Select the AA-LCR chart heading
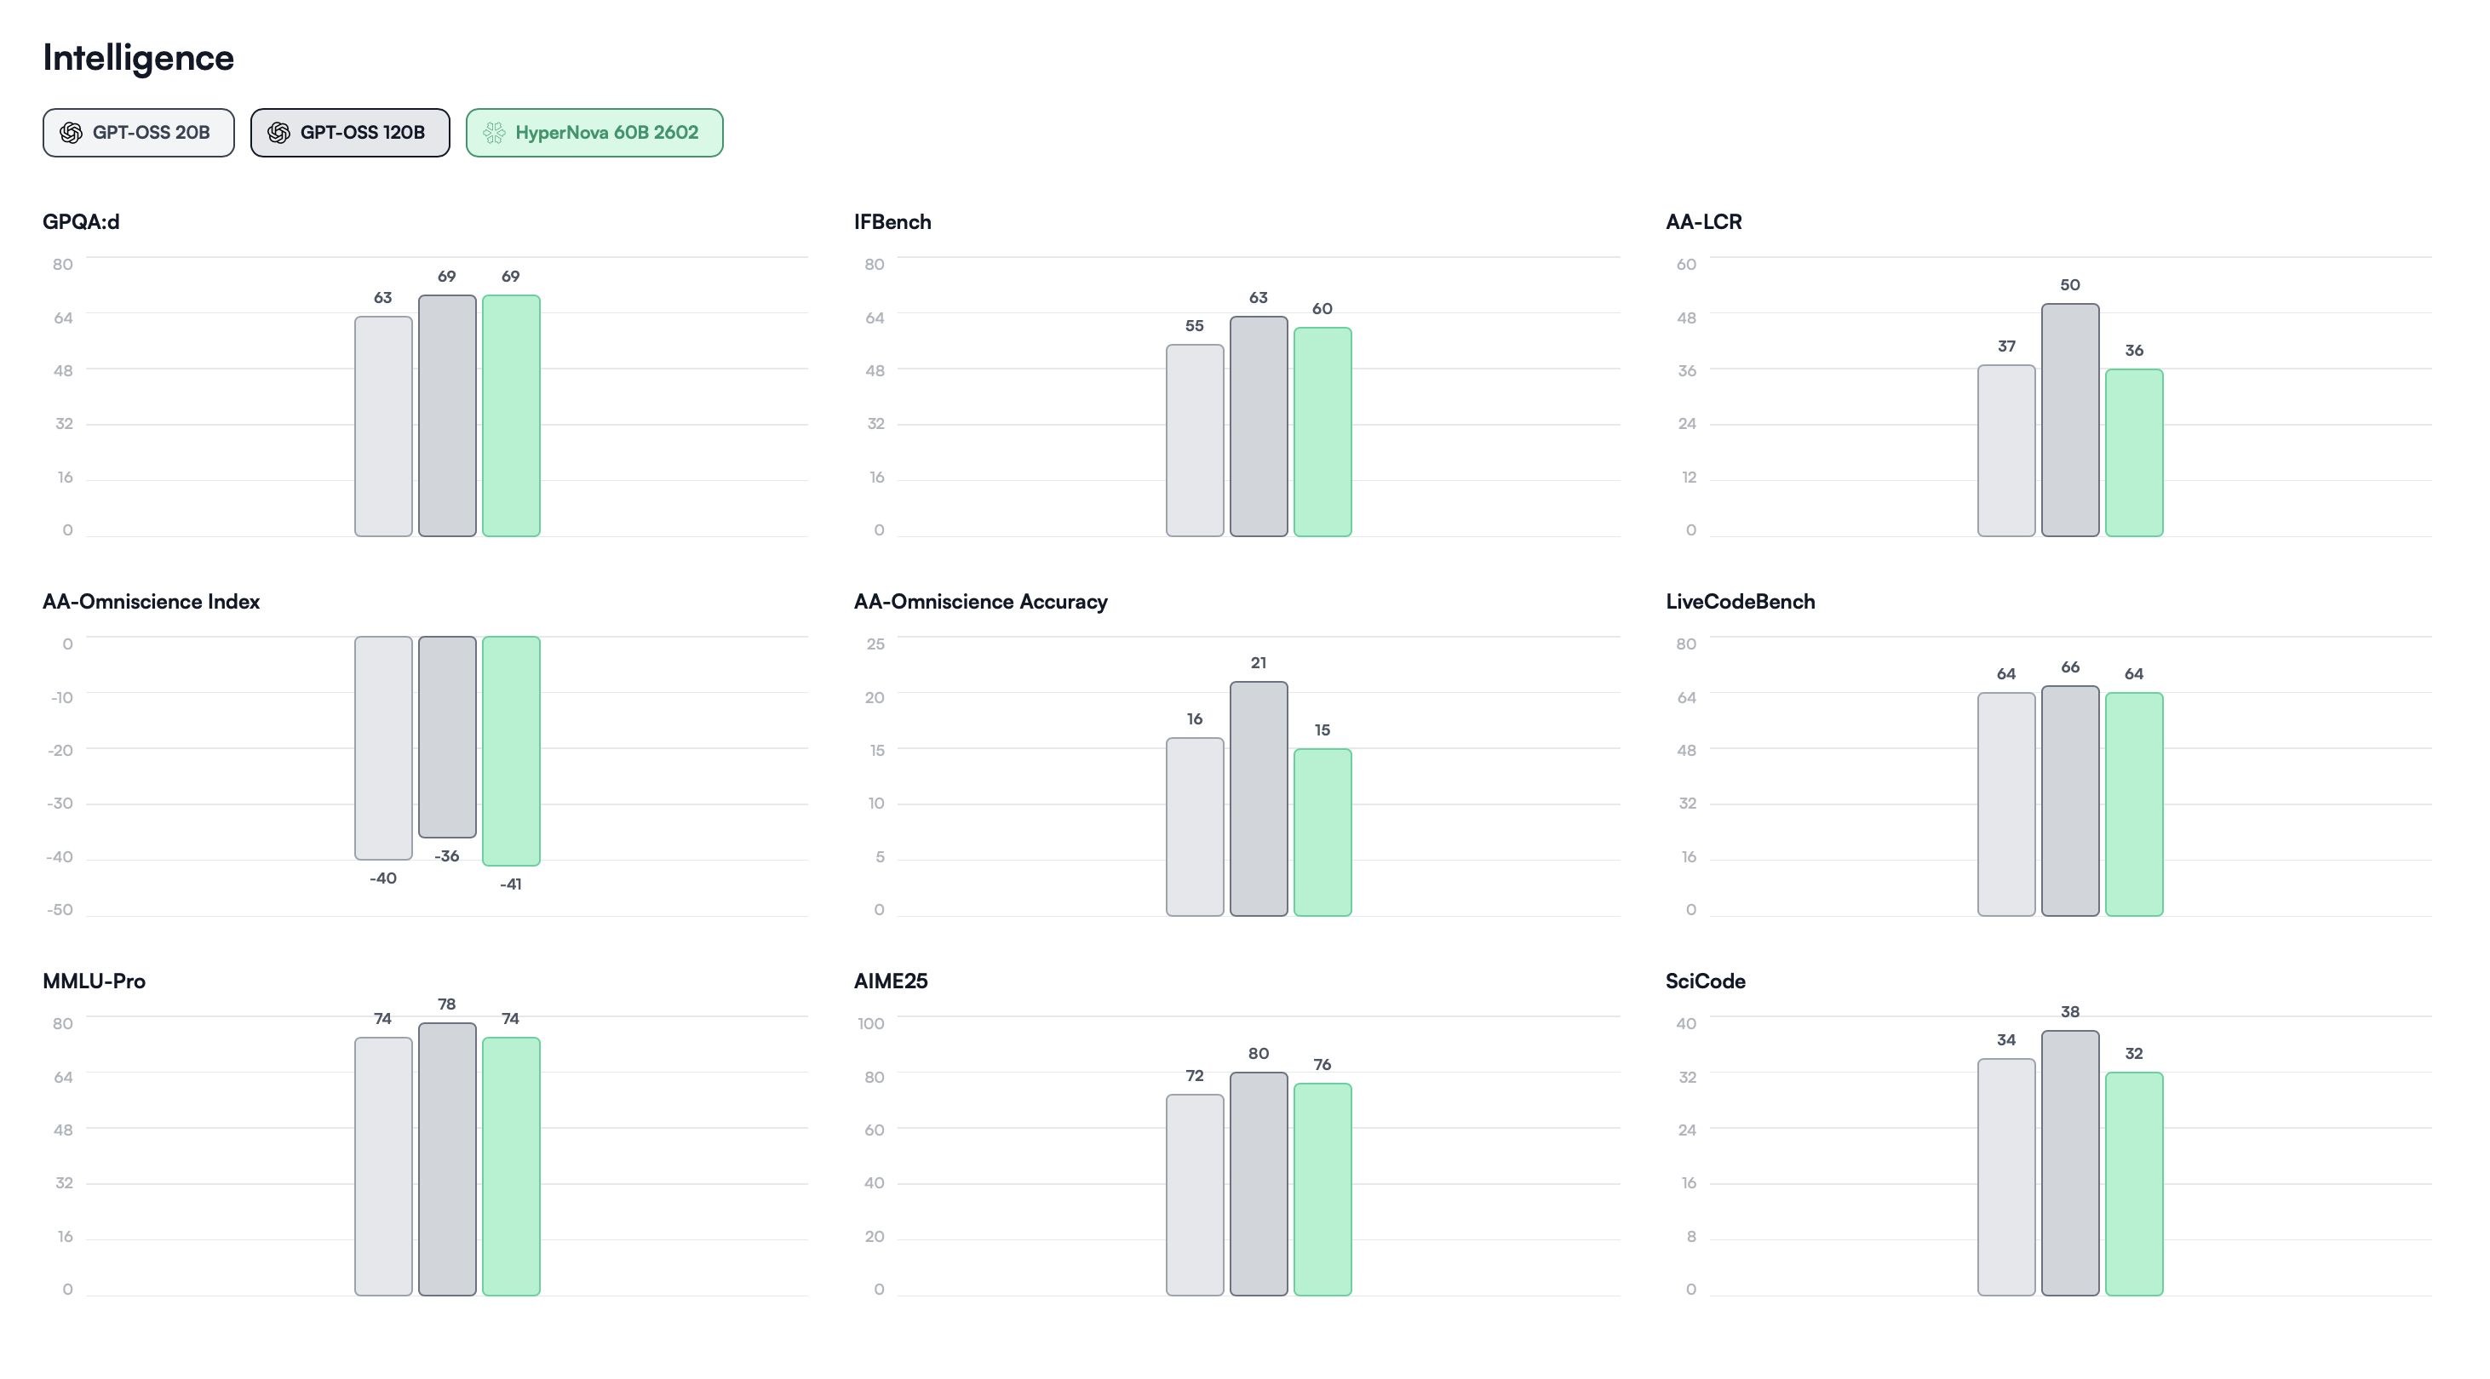Screen dimensions: 2490x1379 tap(1703, 222)
